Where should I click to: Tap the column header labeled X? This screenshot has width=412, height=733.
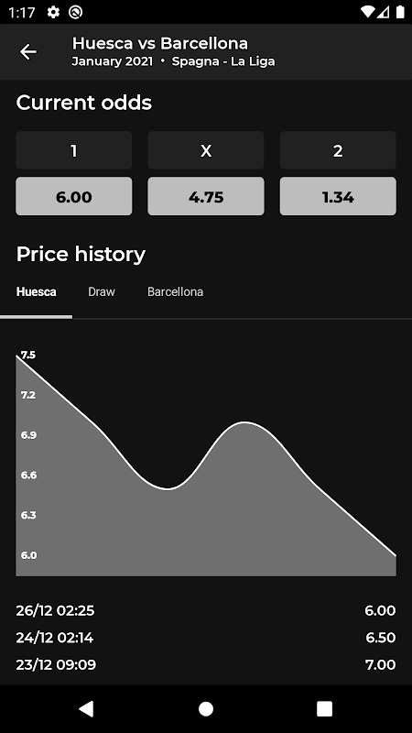tap(206, 150)
